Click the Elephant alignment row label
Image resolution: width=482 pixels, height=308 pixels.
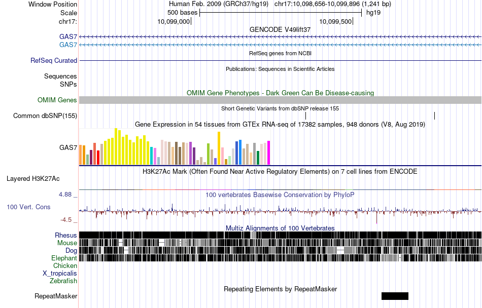(64, 258)
